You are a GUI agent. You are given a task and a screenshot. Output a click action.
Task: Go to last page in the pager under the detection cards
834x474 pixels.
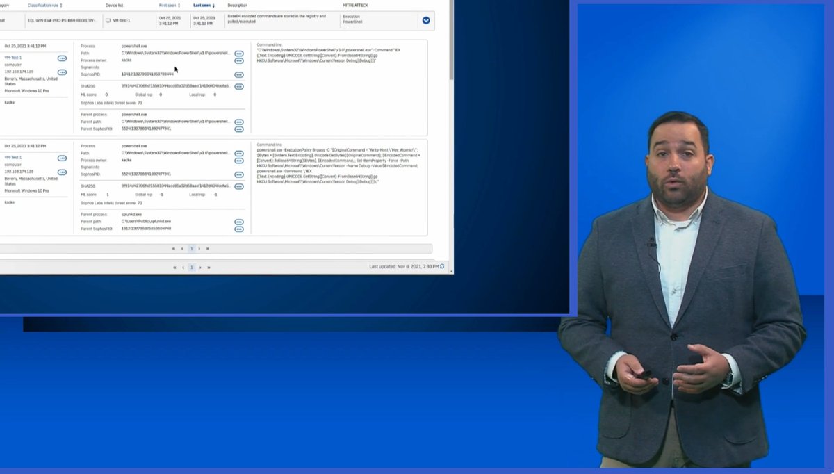208,248
